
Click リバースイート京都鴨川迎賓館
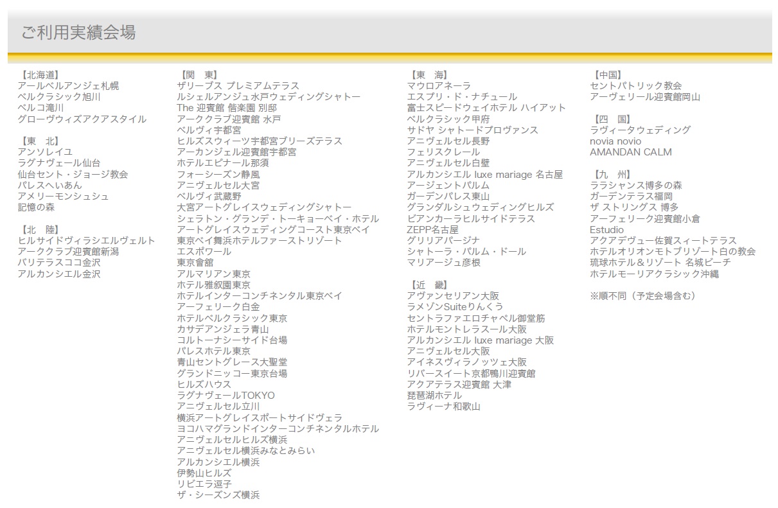(471, 373)
